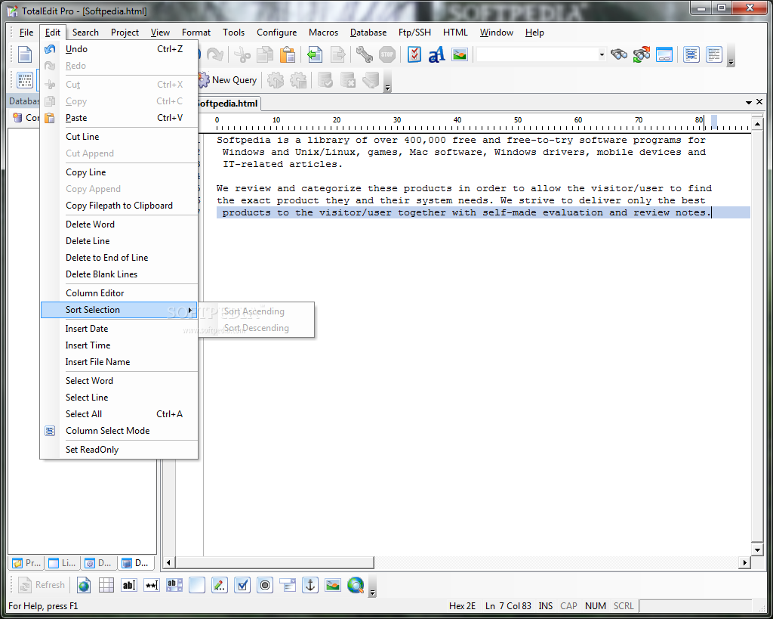
Task: Click the horizontal scrollbar thumb
Action: [274, 562]
